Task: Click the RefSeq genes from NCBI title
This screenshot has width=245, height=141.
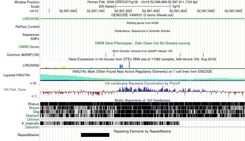Action: pos(142,23)
